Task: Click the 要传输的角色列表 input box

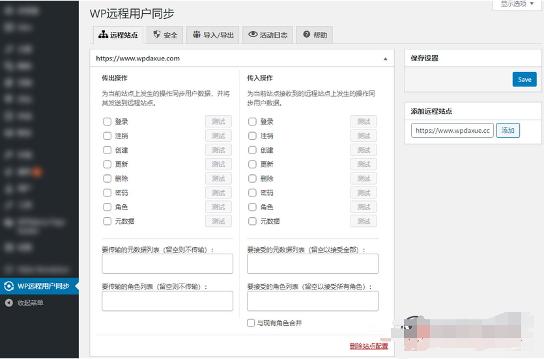Action: click(x=167, y=301)
